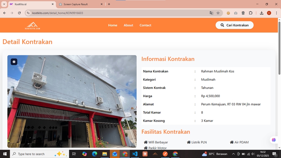Viewport: 281px width, 158px height.
Task: Open the property building photo
Action: pos(72,101)
